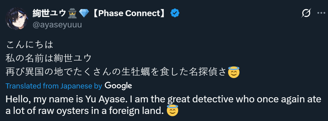Viewport: 328px width, 121px height.
Task: Open the 絢世ユウ display name link
Action: [49, 13]
